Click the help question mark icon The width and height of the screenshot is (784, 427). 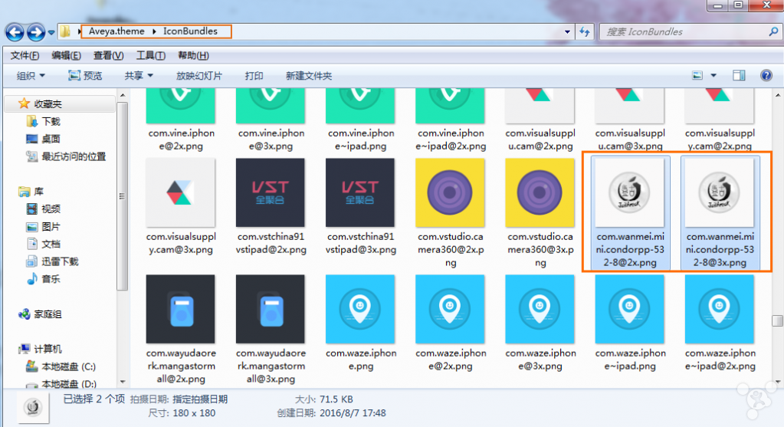click(x=766, y=75)
